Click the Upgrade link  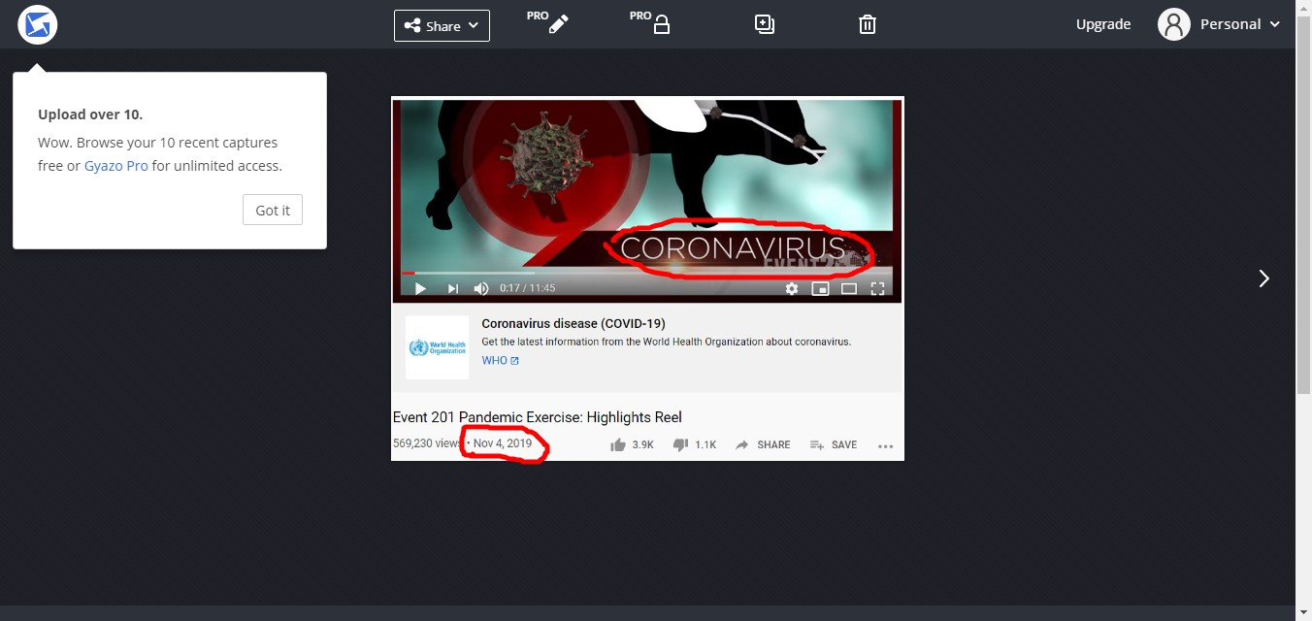(1103, 24)
